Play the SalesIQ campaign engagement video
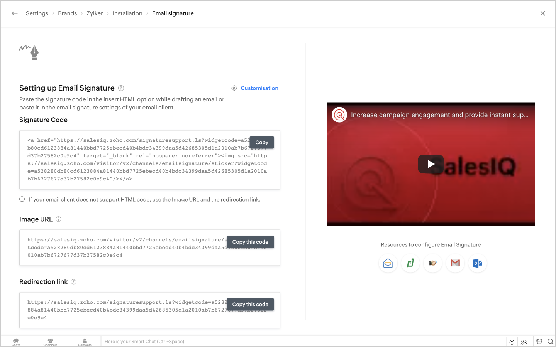This screenshot has width=556, height=347. (x=431, y=164)
